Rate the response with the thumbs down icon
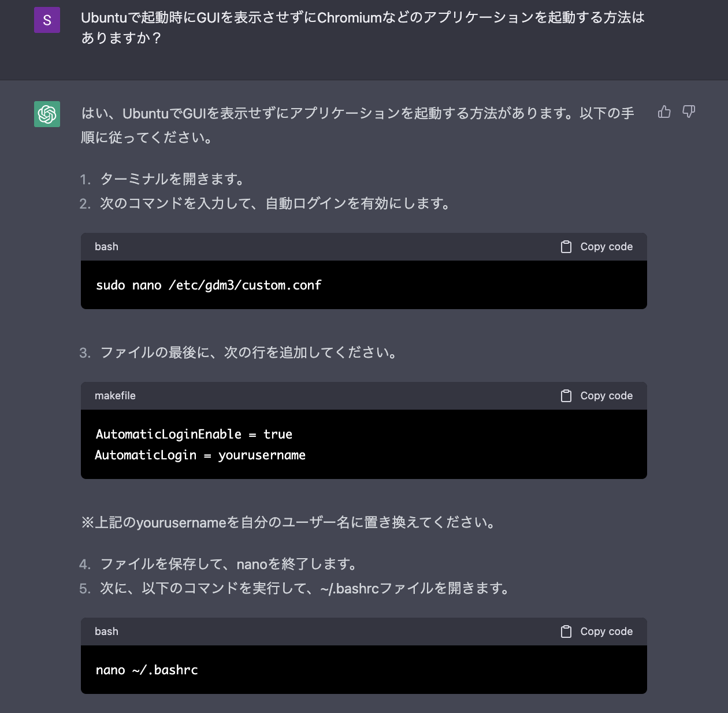This screenshot has width=728, height=713. 689,112
